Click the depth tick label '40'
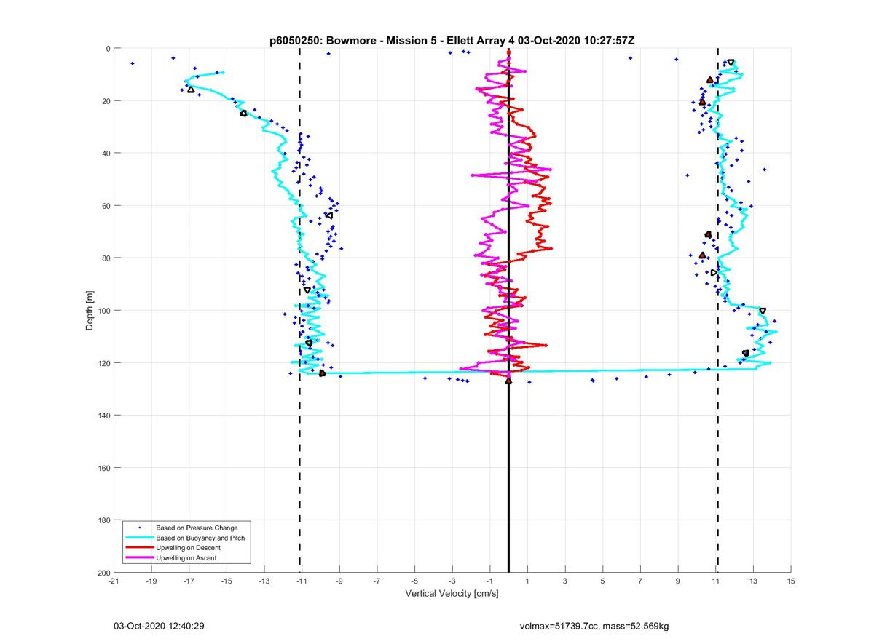 106,154
